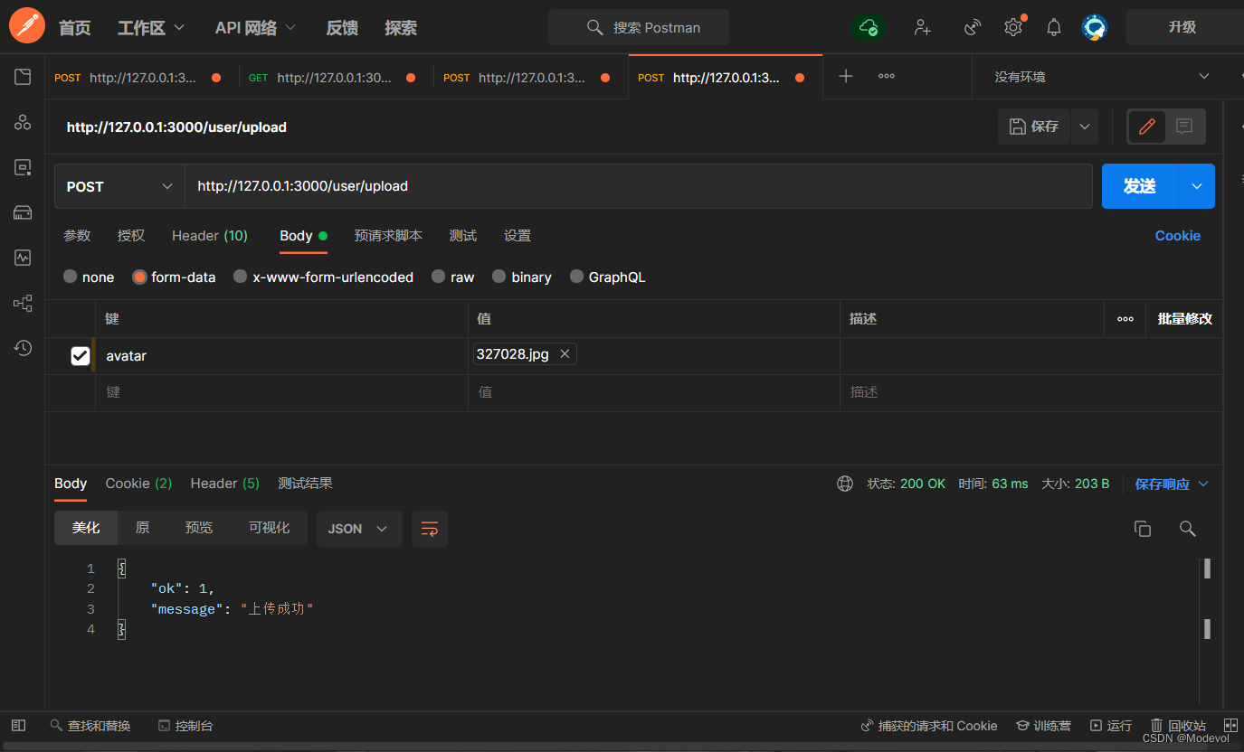The image size is (1244, 752).
Task: Open the tab options three-dot menu
Action: (887, 77)
